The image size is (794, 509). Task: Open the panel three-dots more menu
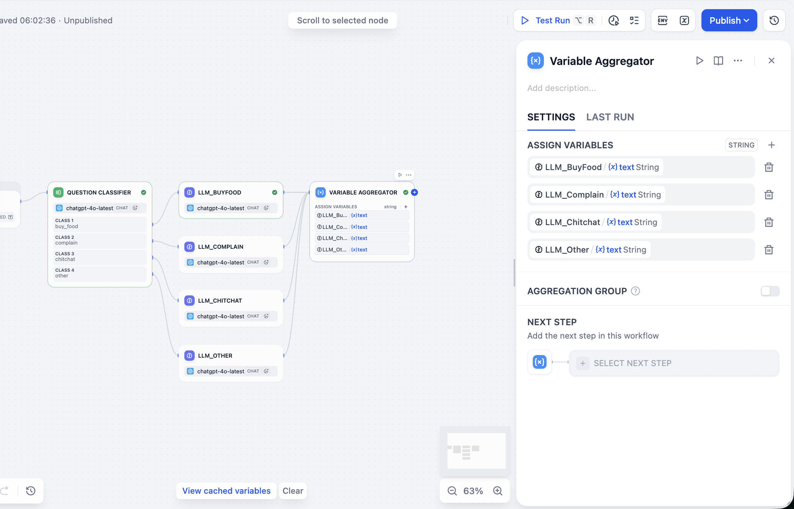pos(738,61)
